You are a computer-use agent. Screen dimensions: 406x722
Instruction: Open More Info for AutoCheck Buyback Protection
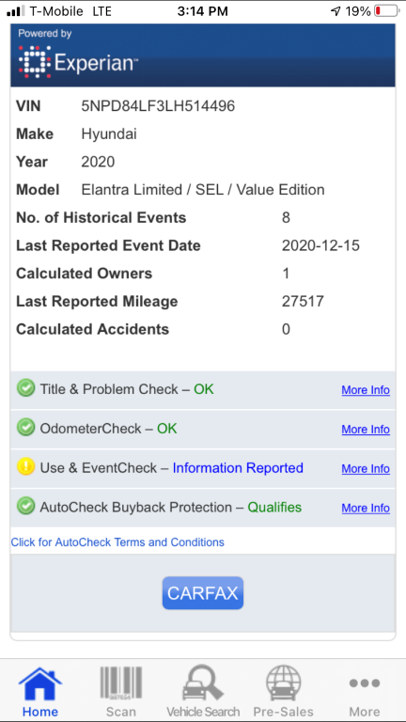pos(366,508)
